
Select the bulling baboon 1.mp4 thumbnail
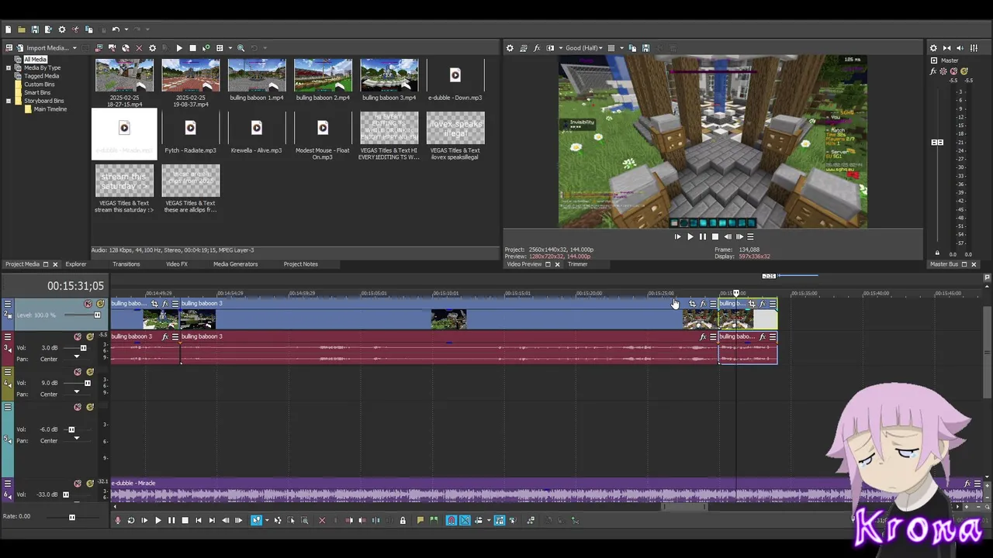(257, 76)
